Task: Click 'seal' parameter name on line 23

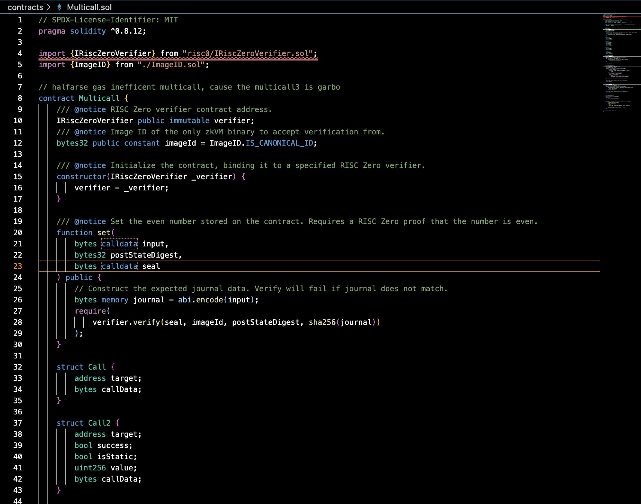Action: tap(151, 266)
